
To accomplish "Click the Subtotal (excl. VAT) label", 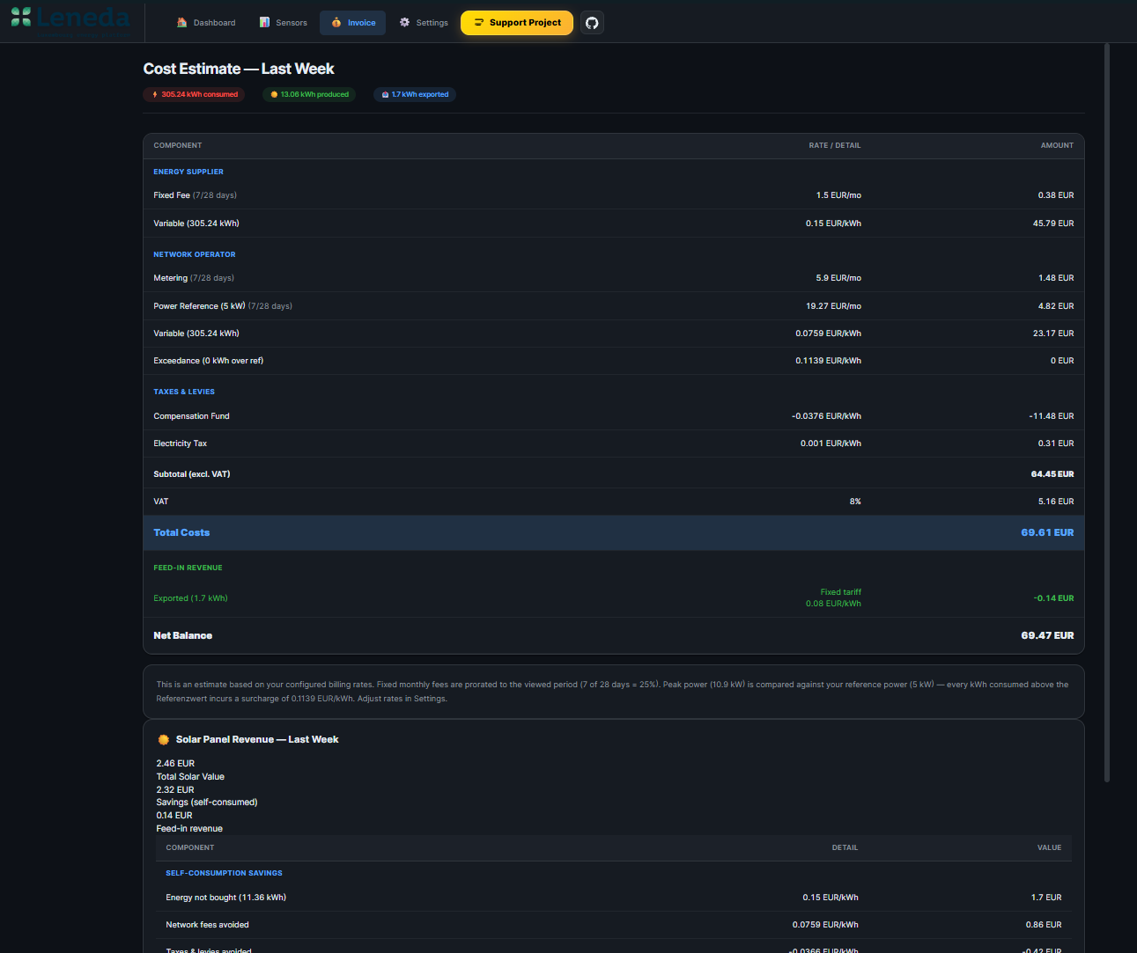I will tap(192, 474).
